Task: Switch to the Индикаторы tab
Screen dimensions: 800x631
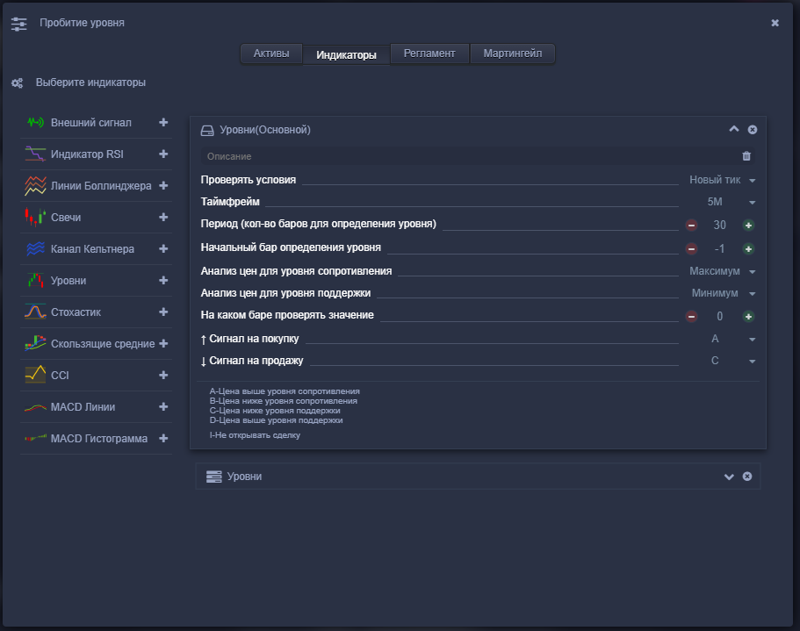Action: (x=346, y=54)
